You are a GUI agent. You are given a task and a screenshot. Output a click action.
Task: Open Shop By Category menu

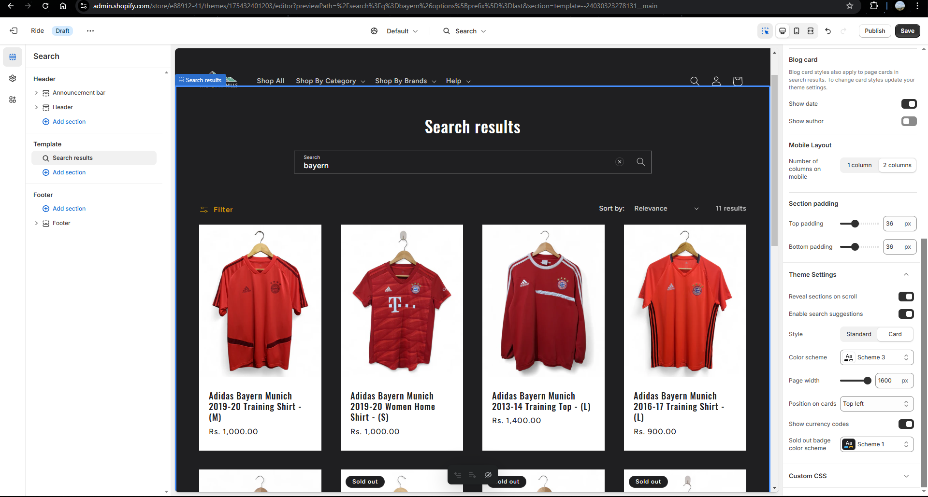point(331,81)
